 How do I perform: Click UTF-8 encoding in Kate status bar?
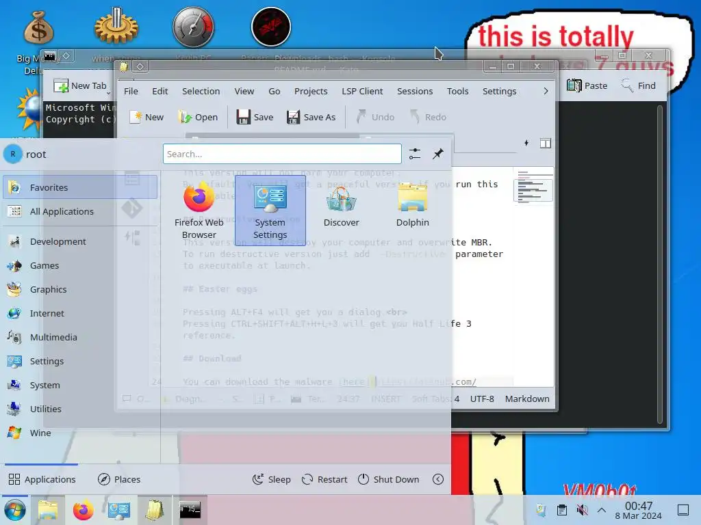coord(482,399)
